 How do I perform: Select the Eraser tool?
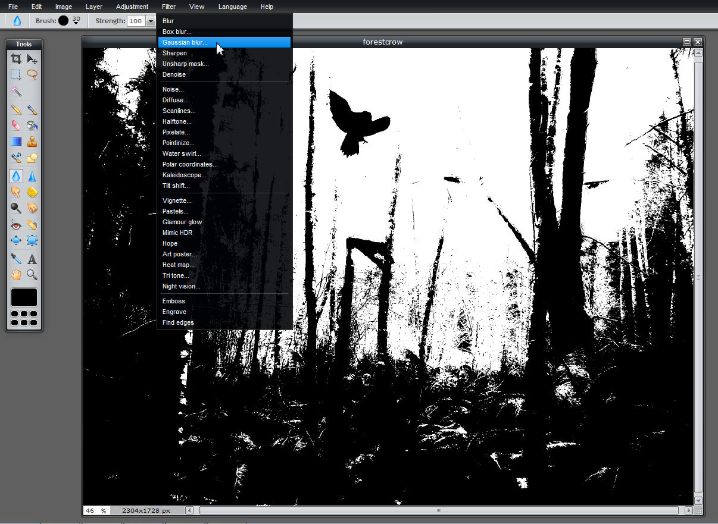click(x=16, y=125)
